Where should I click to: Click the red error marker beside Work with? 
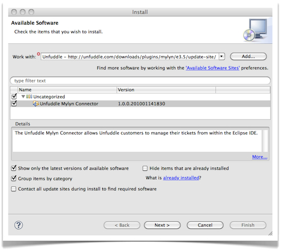[x=38, y=54]
